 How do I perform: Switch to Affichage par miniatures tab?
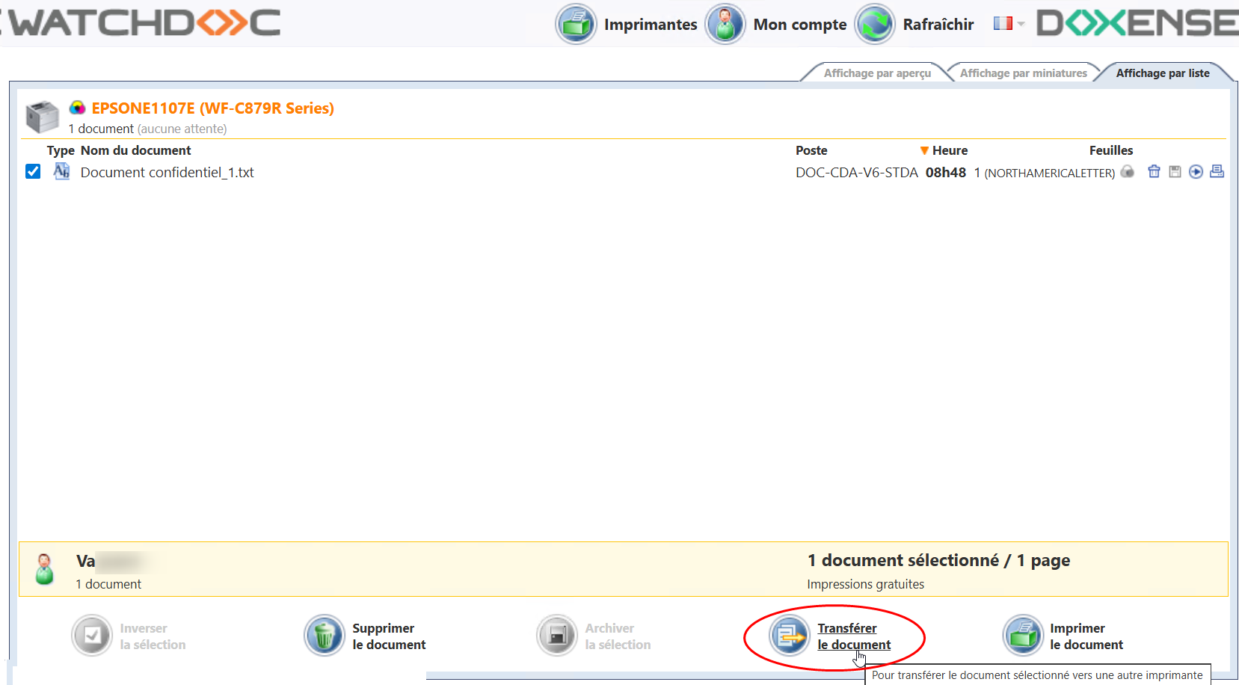1023,73
